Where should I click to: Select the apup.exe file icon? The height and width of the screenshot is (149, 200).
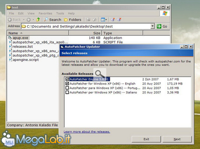click(x=10, y=38)
